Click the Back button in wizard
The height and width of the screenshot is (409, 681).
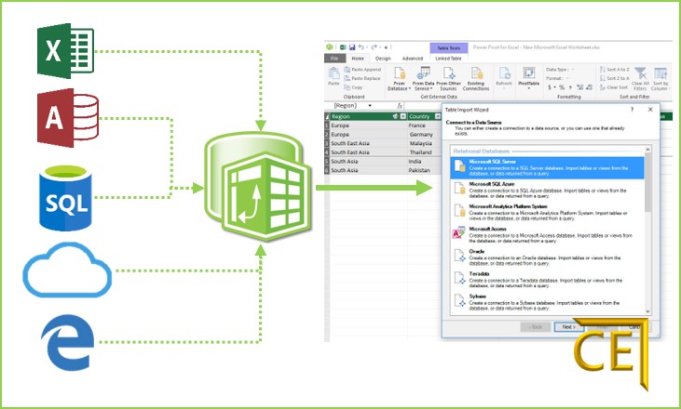(536, 327)
